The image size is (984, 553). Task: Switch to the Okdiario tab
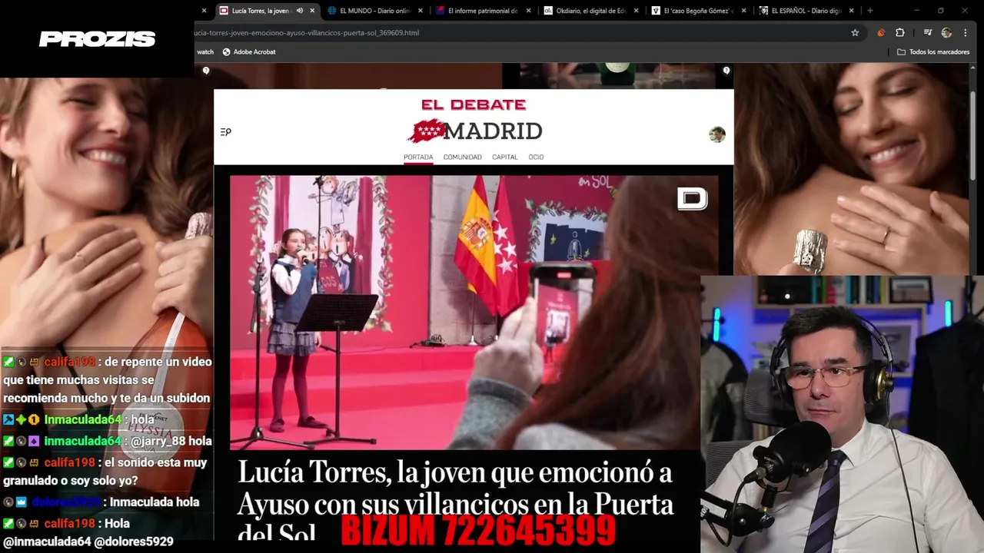click(584, 11)
